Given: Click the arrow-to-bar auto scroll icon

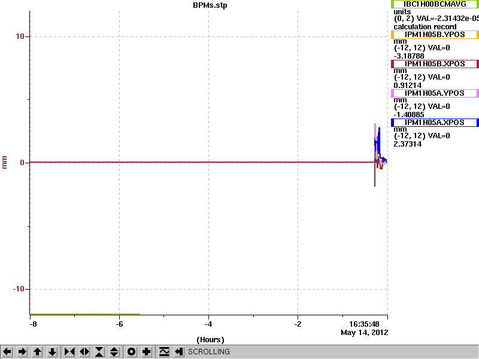Looking at the screenshot, I should click(x=178, y=352).
